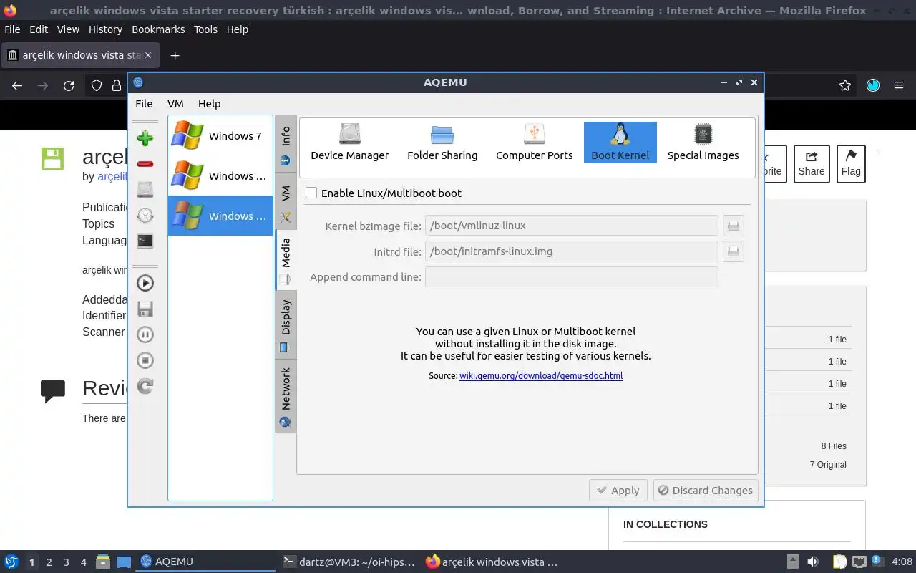Reset the VM with the reload arrow icon

pos(145,386)
